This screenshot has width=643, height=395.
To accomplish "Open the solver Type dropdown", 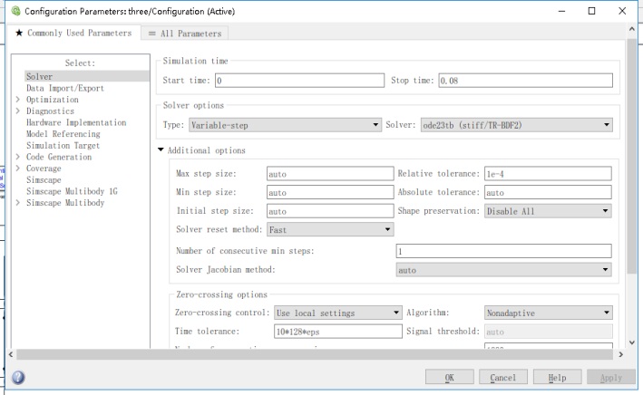I will [x=286, y=125].
